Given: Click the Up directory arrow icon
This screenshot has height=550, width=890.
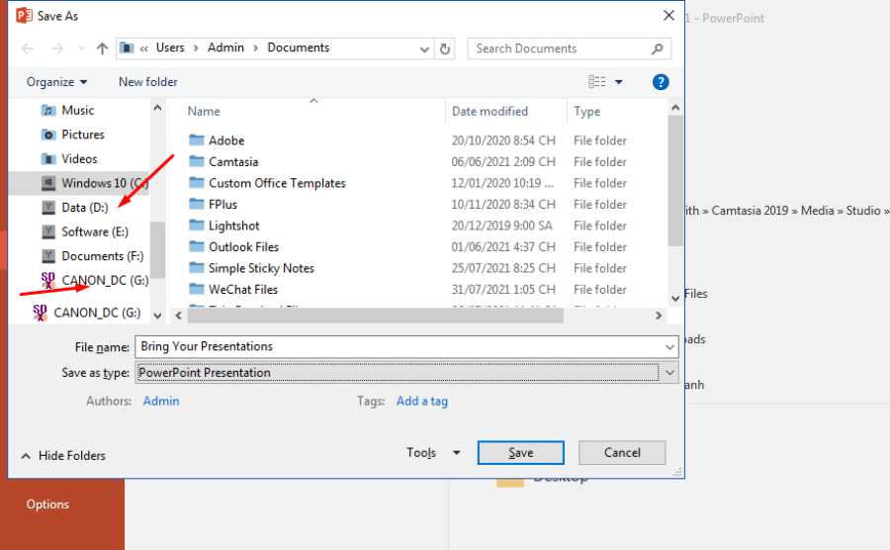Looking at the screenshot, I should (x=102, y=48).
